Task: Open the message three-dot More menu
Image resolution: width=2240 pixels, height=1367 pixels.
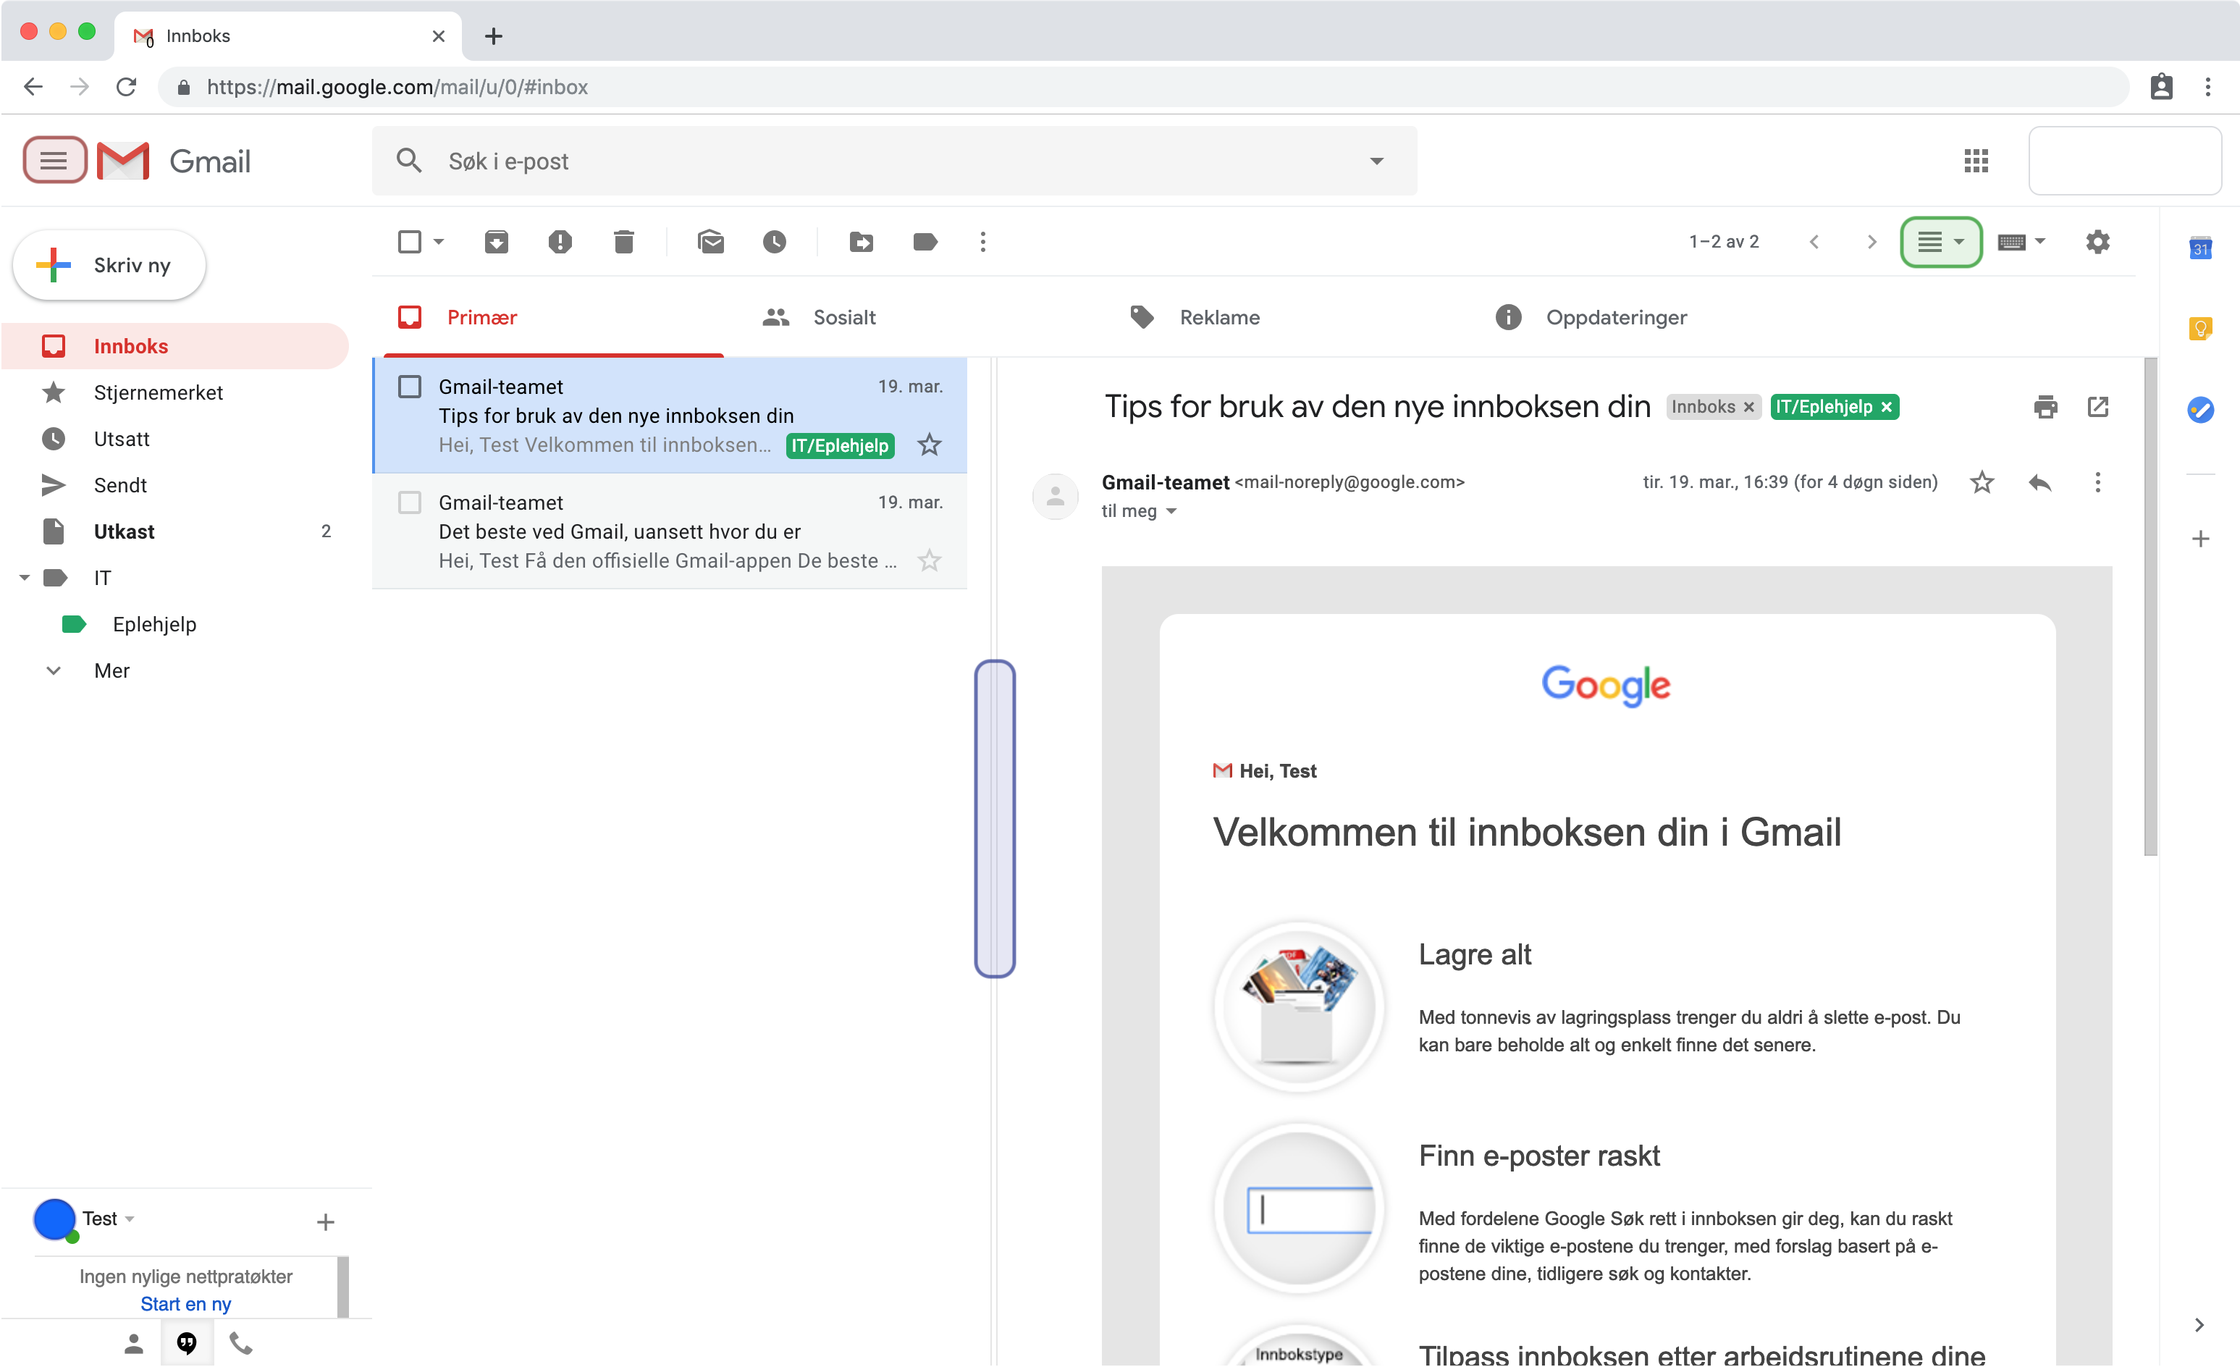Action: [x=2097, y=481]
